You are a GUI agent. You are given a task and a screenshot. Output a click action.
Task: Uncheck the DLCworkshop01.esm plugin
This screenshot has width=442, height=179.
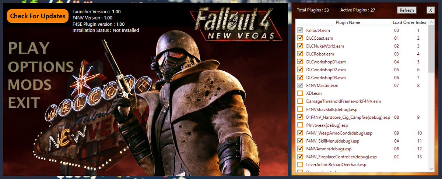300,62
